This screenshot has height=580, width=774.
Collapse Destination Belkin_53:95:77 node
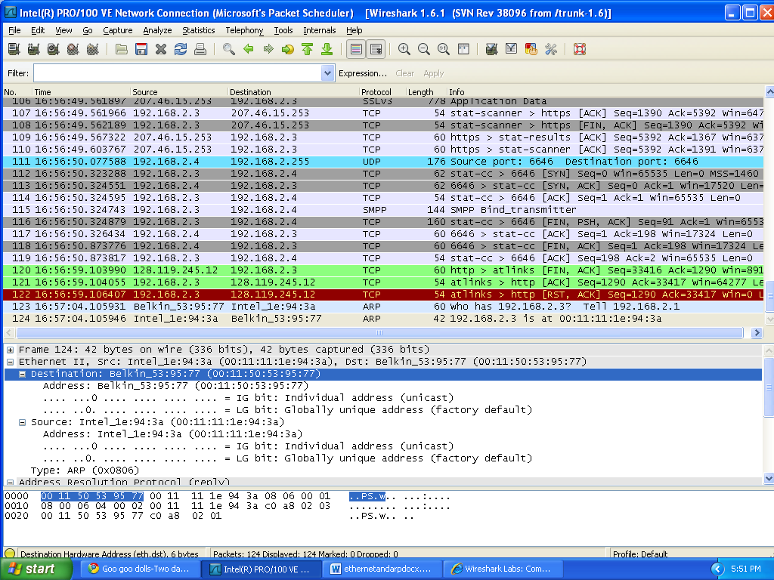click(22, 374)
